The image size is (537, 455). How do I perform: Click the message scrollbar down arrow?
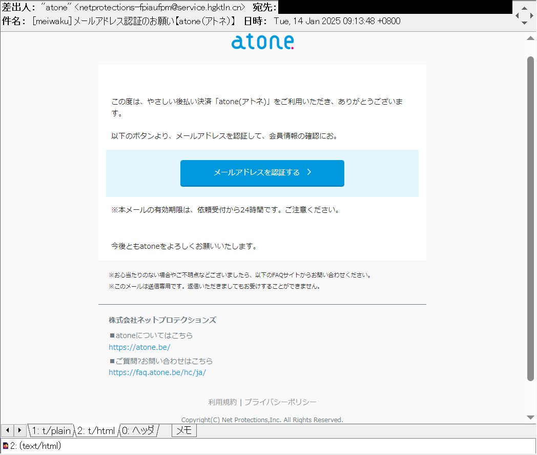[x=530, y=417]
